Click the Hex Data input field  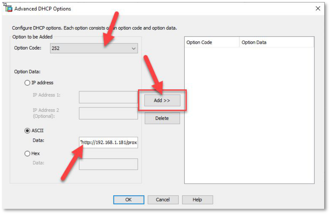(108, 164)
